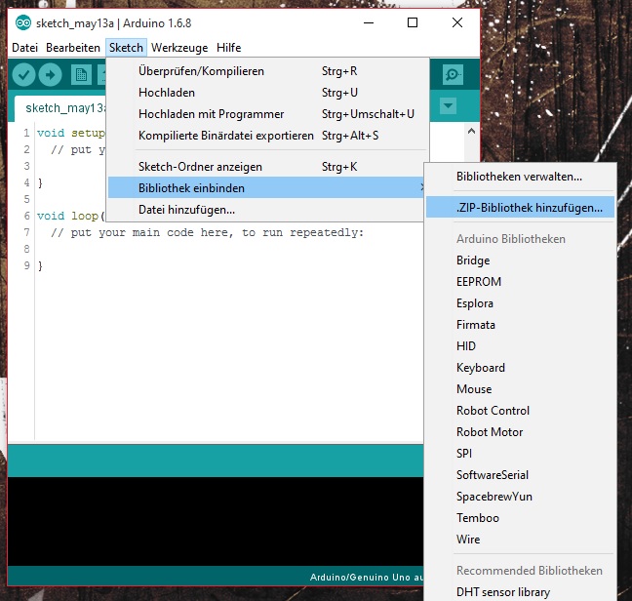Include the Firmata library

(520, 325)
